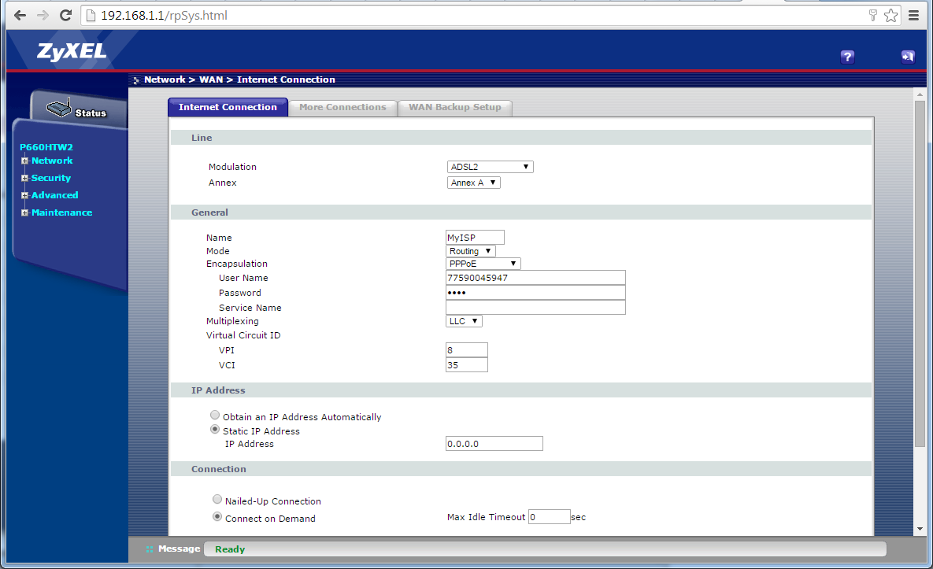The width and height of the screenshot is (933, 569).
Task: Click the browser back arrow
Action: coord(19,15)
